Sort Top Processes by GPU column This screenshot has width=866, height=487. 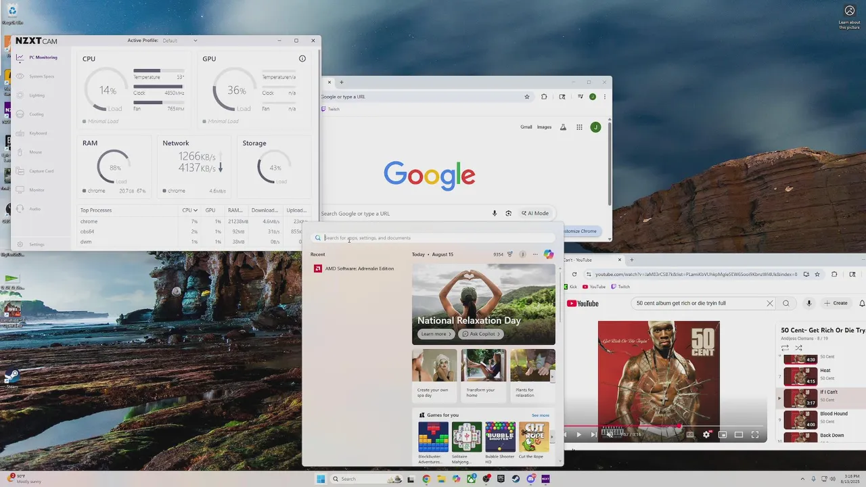(x=210, y=210)
